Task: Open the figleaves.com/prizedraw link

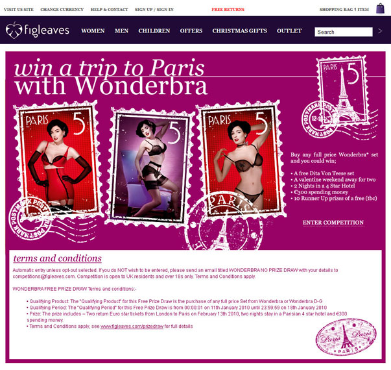Action: click(x=132, y=327)
